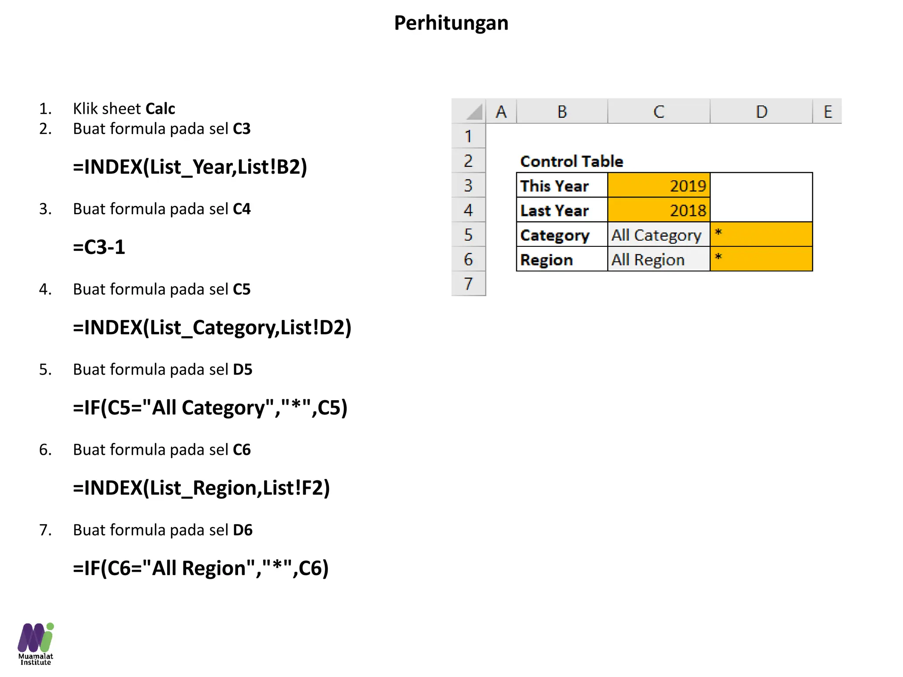This screenshot has width=903, height=677.
Task: Select column D header
Action: (761, 111)
